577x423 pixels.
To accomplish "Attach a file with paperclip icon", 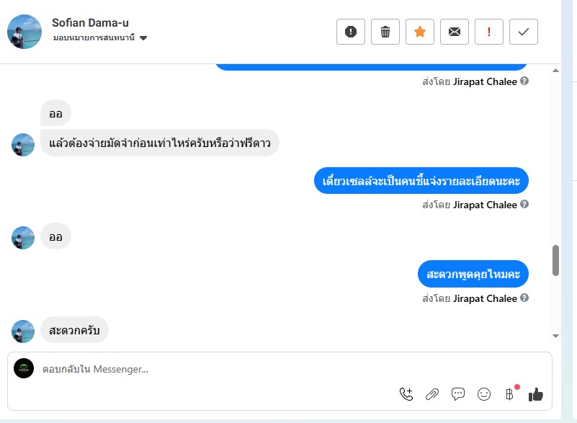I will coord(432,394).
